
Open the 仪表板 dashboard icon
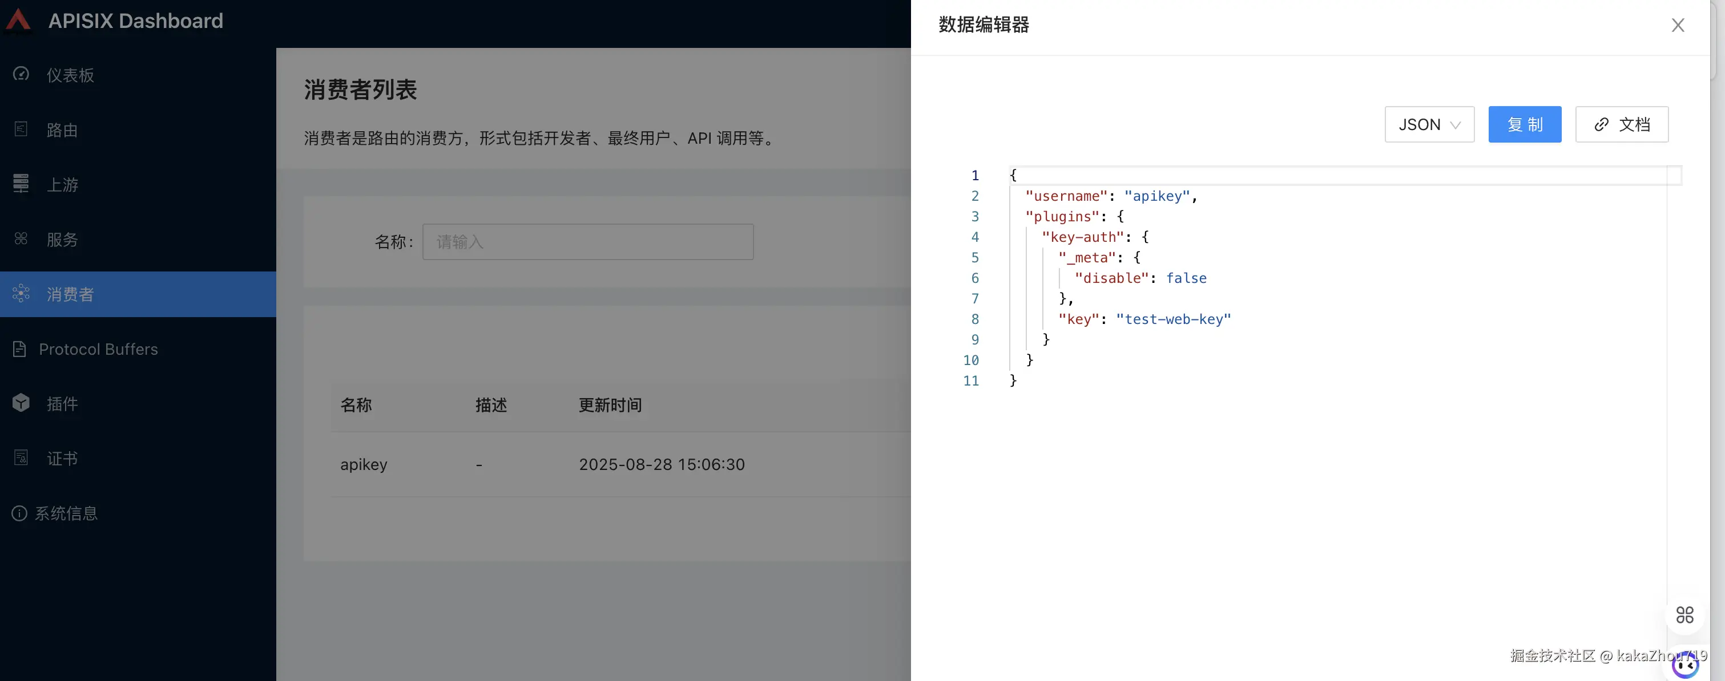[x=21, y=74]
